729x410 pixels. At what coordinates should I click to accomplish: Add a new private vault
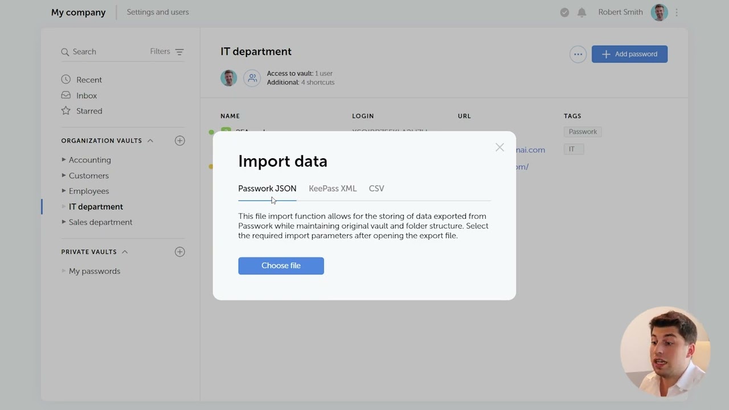tap(180, 252)
